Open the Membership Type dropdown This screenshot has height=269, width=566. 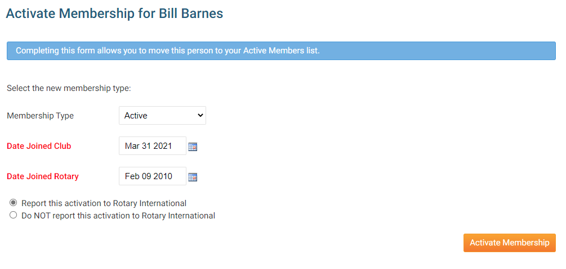(162, 116)
